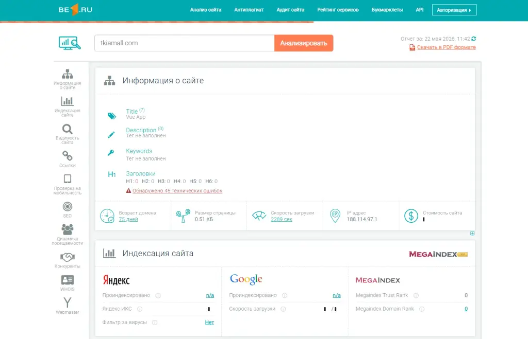The width and height of the screenshot is (528, 339).
Task: Select the WHOIS card icon
Action: (x=68, y=280)
